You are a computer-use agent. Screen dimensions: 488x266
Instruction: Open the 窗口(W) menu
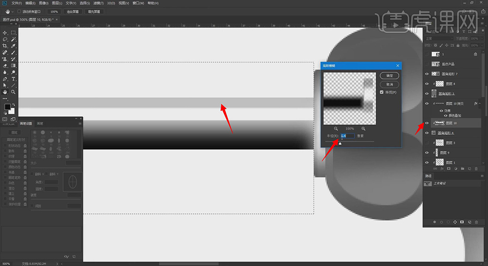[x=138, y=3]
